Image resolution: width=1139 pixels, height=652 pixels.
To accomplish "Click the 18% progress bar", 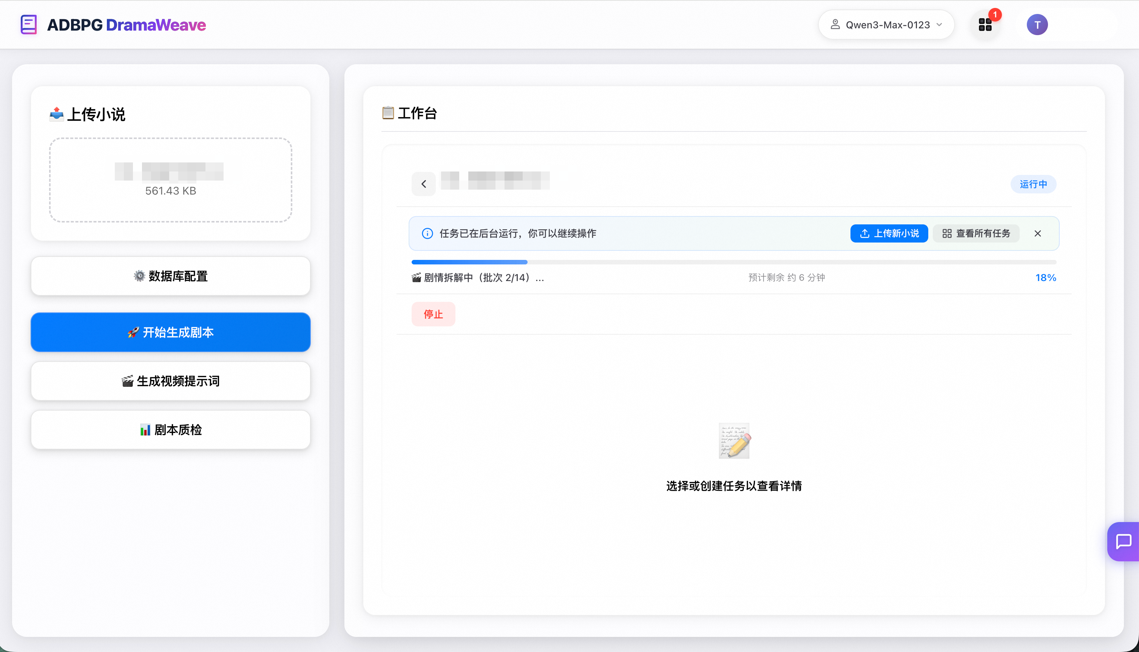I will (x=733, y=262).
